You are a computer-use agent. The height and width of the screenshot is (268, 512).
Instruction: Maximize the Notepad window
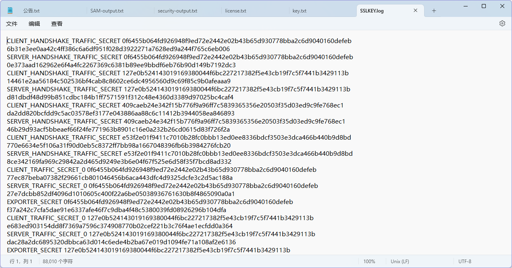tap(484, 6)
